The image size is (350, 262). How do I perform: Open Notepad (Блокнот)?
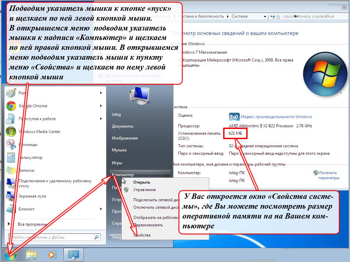(55, 209)
